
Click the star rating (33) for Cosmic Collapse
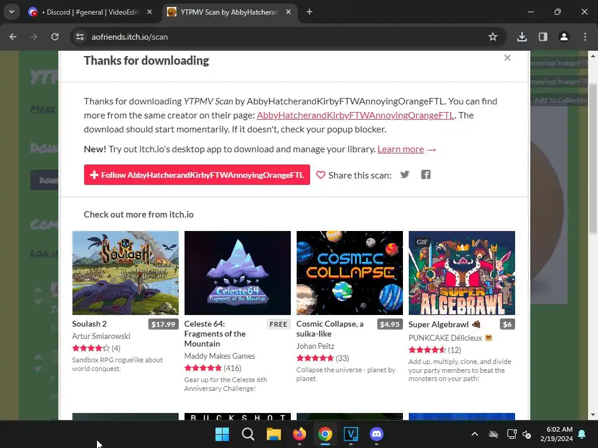322,358
